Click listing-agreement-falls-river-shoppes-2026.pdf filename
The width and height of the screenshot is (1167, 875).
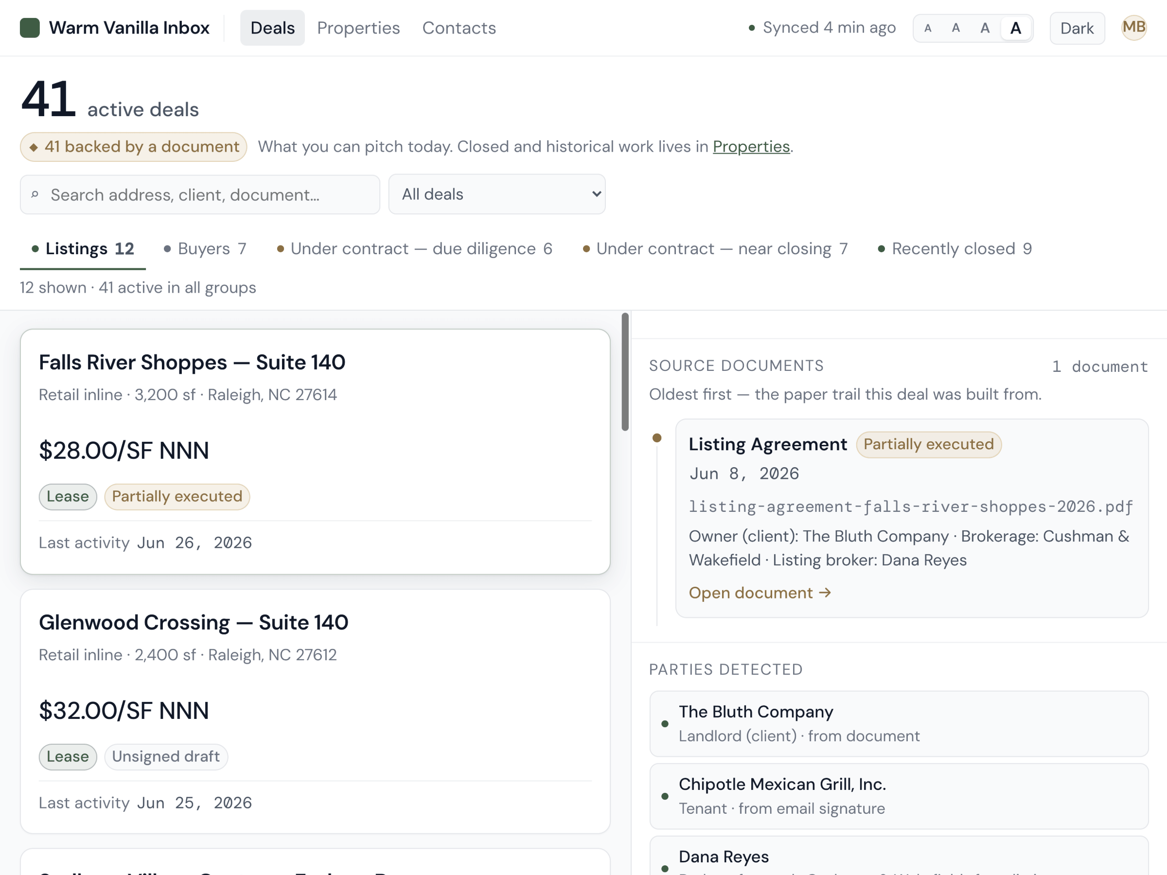pos(911,507)
